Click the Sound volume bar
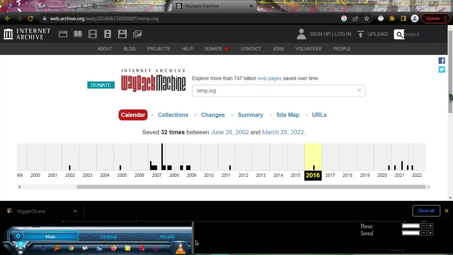This screenshot has height=255, width=453. pos(411,233)
